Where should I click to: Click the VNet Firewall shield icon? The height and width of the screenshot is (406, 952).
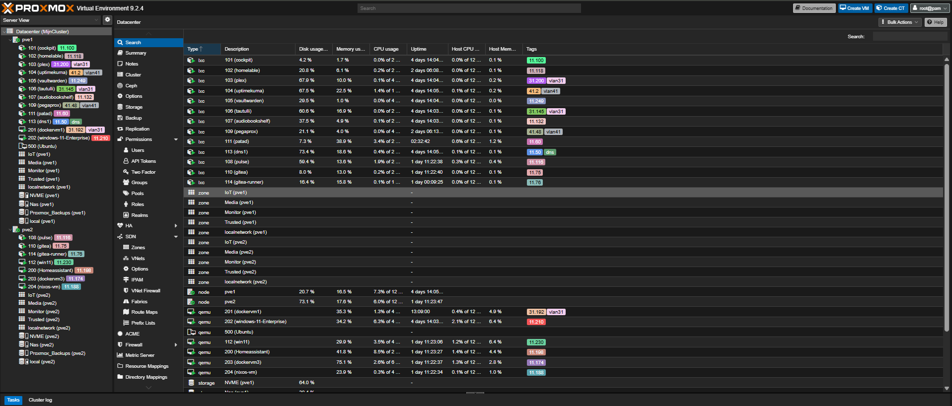(126, 291)
